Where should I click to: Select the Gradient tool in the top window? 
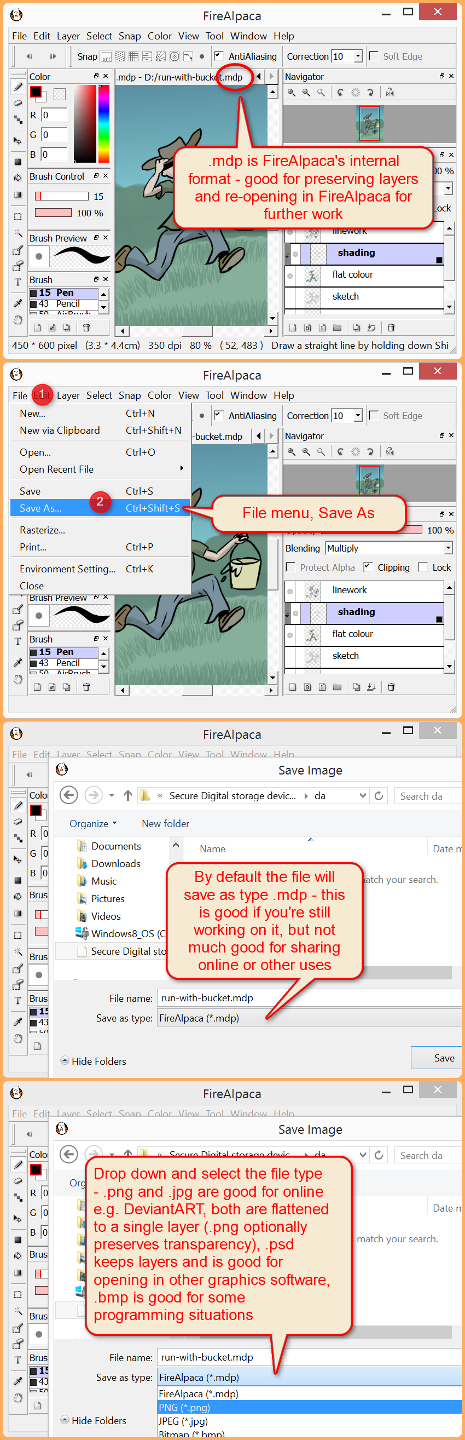pyautogui.click(x=18, y=195)
